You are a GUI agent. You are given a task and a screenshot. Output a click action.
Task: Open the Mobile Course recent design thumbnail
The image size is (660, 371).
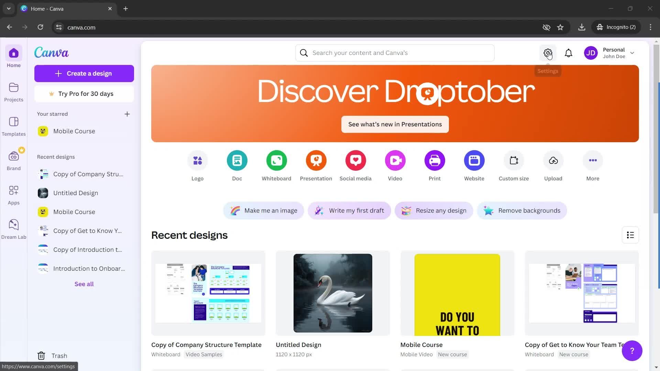[456, 293]
